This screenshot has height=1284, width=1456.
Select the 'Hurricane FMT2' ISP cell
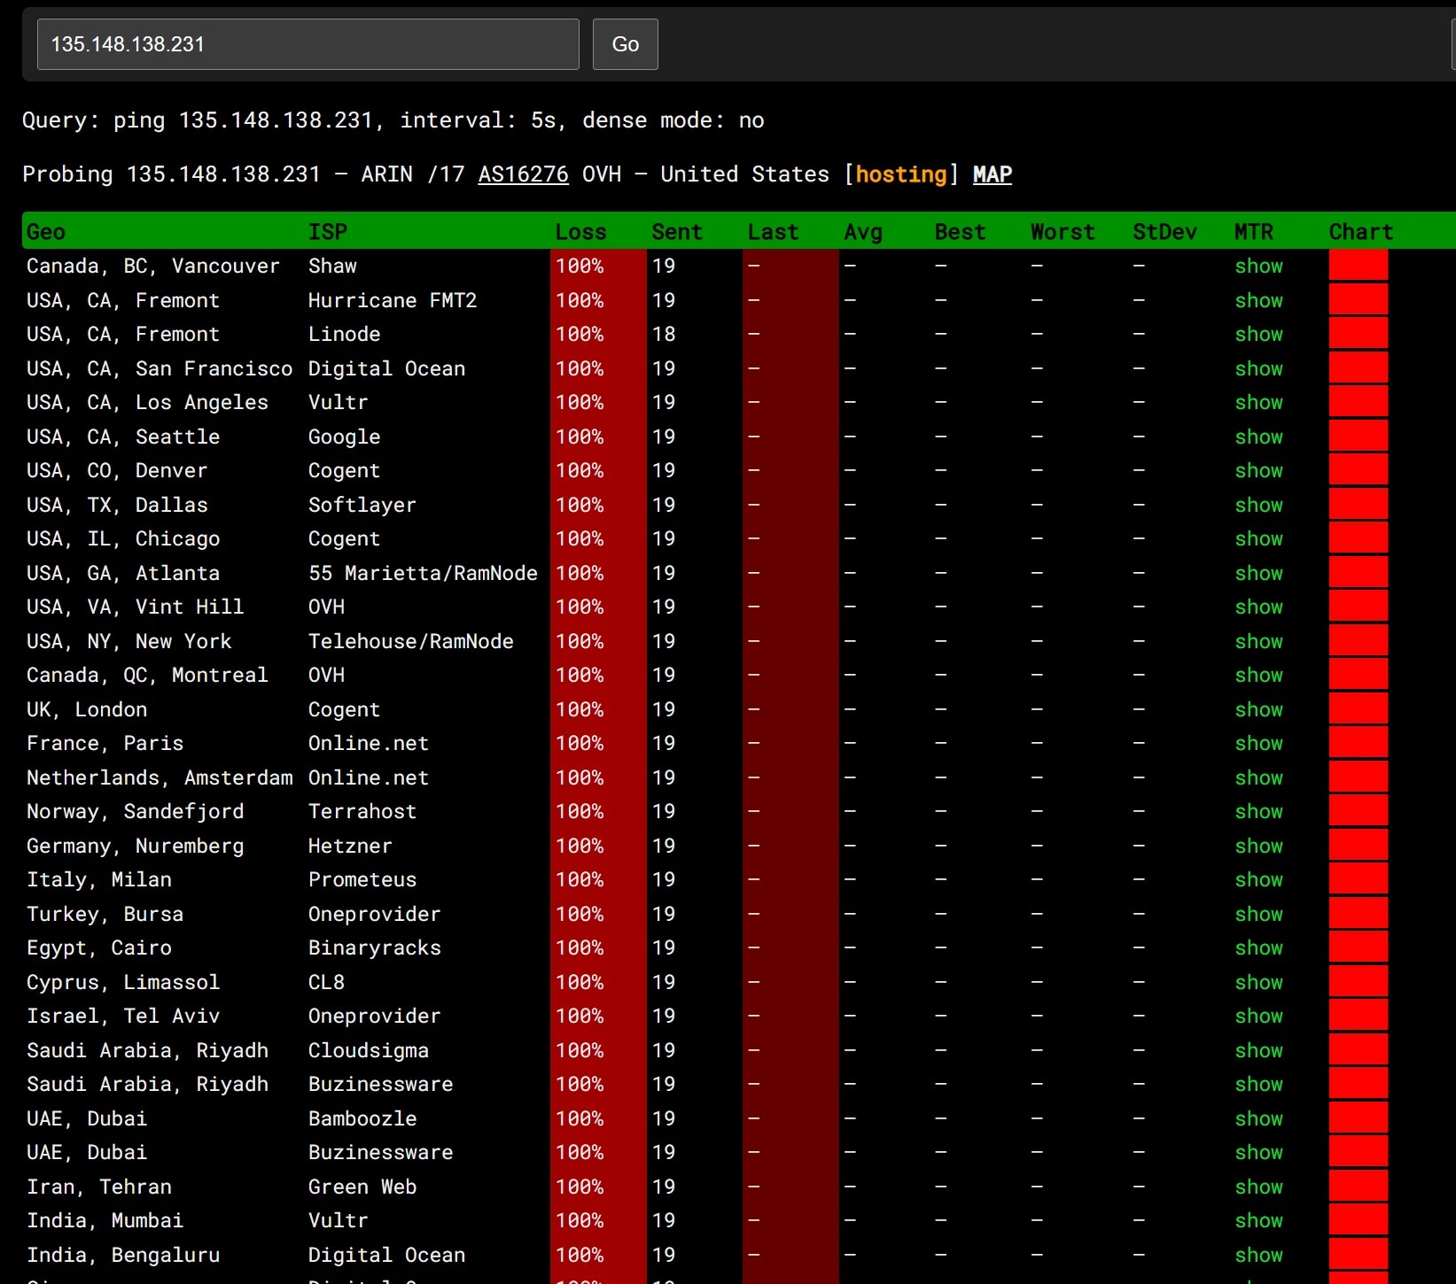(393, 301)
